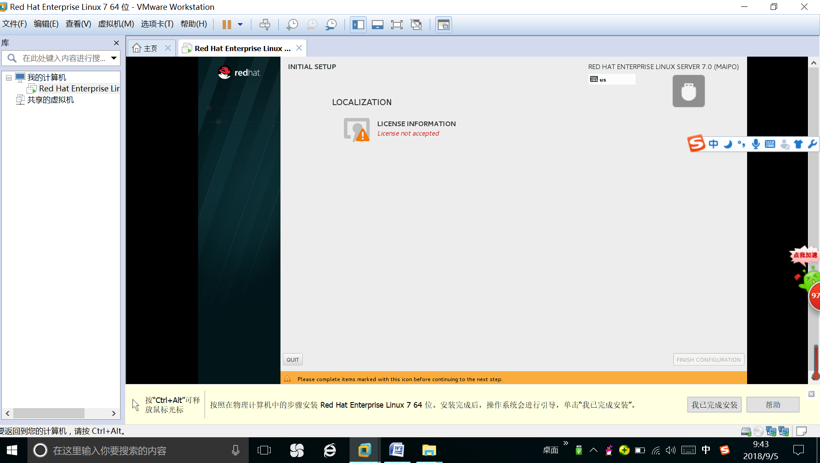Open the 编辑(E) menu
The height and width of the screenshot is (463, 820).
[46, 24]
